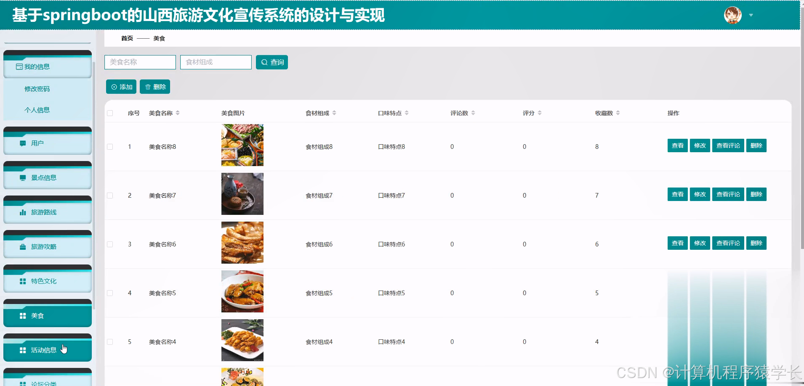804x386 pixels.
Task: Sort by 食材组成 column arrows
Action: [334, 113]
